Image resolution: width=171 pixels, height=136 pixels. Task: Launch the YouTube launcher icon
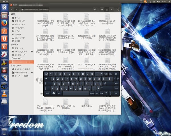coord(4,70)
